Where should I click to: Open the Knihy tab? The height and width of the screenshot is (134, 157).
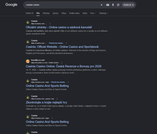85,13
